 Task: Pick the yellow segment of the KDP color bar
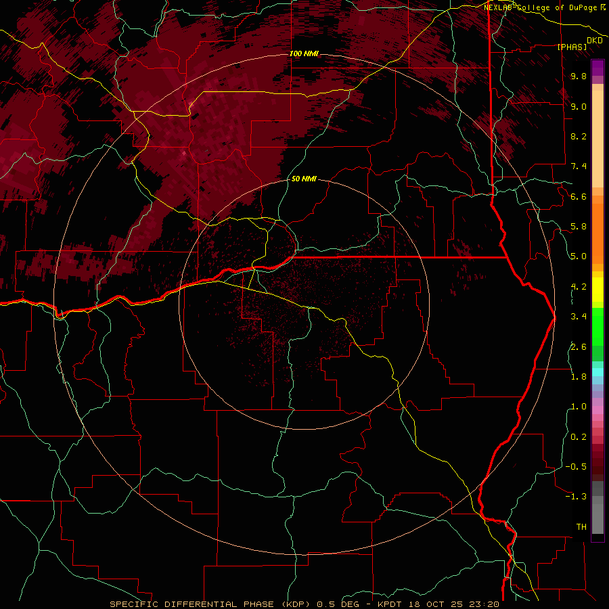(597, 290)
